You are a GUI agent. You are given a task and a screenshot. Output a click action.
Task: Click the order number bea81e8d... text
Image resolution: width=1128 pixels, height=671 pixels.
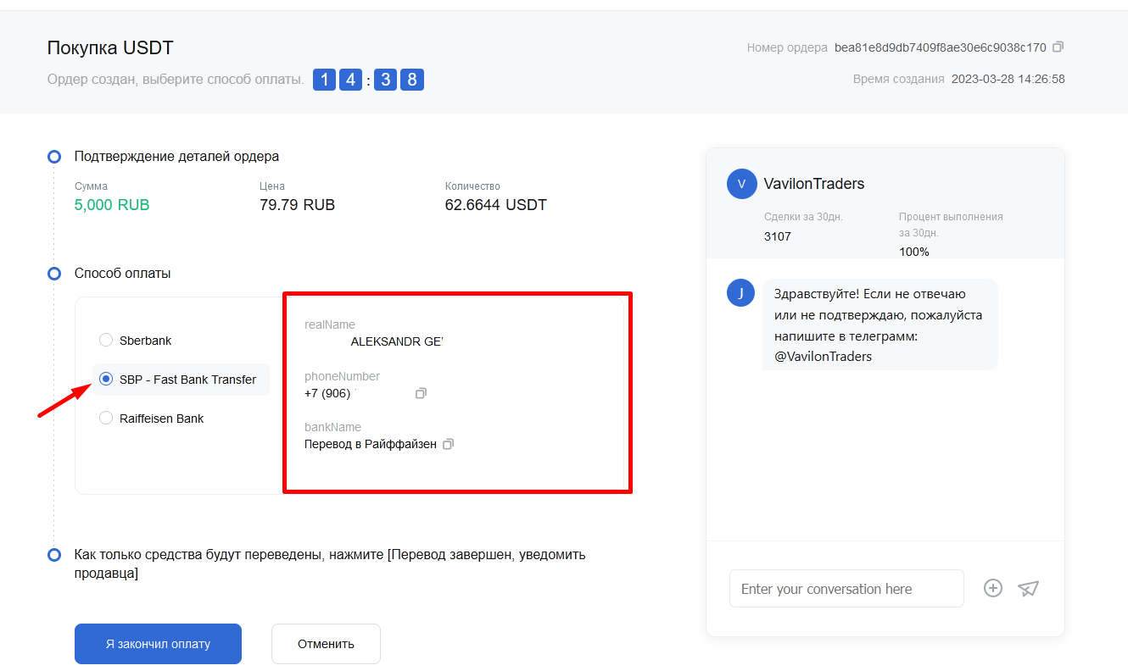pos(941,47)
